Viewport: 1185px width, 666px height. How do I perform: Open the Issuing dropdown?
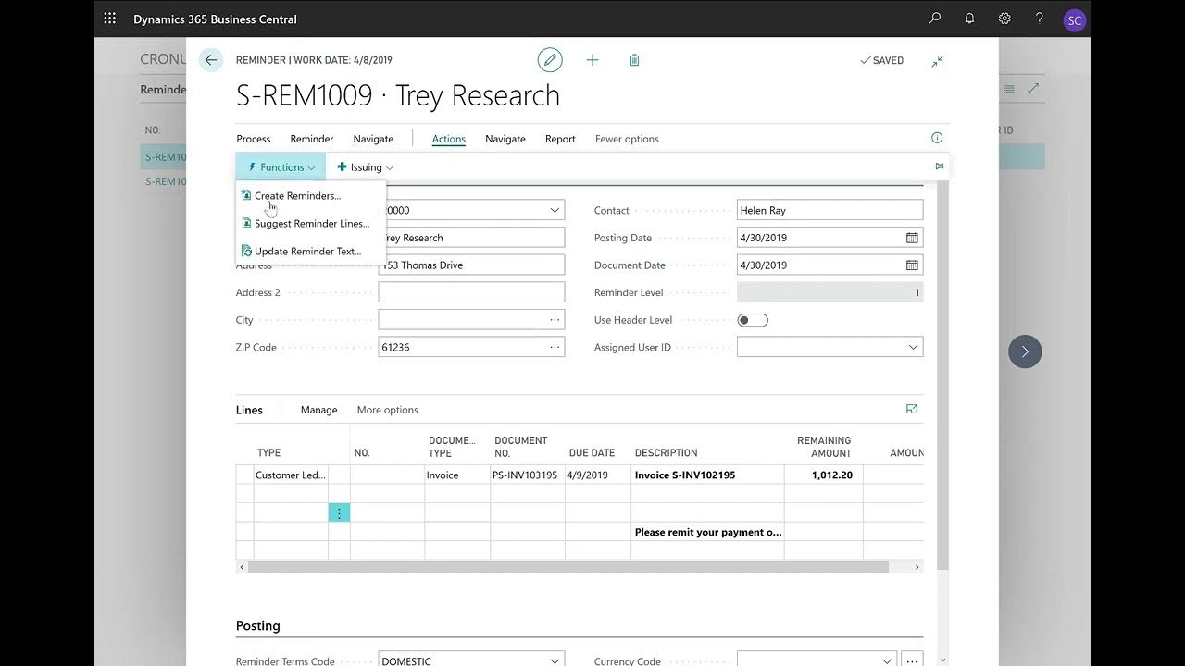[x=366, y=167]
